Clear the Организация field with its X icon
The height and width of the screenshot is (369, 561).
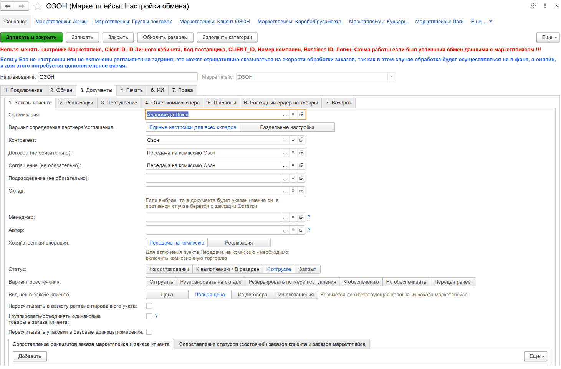pos(293,114)
